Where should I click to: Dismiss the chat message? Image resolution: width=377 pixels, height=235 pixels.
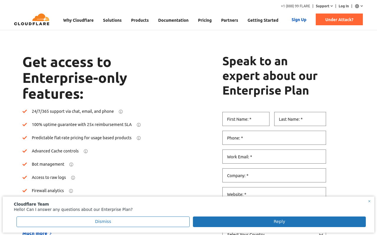[103, 222]
